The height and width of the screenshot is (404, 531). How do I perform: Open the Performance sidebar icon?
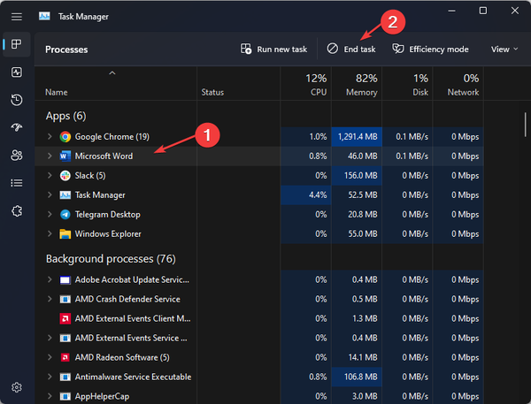pyautogui.click(x=17, y=72)
